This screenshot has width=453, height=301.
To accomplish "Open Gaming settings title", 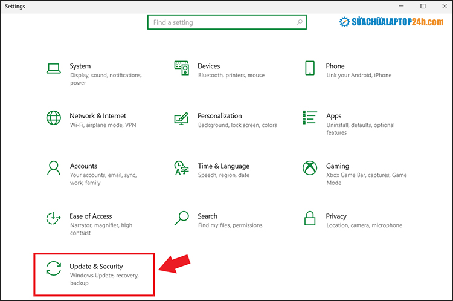I will [338, 166].
